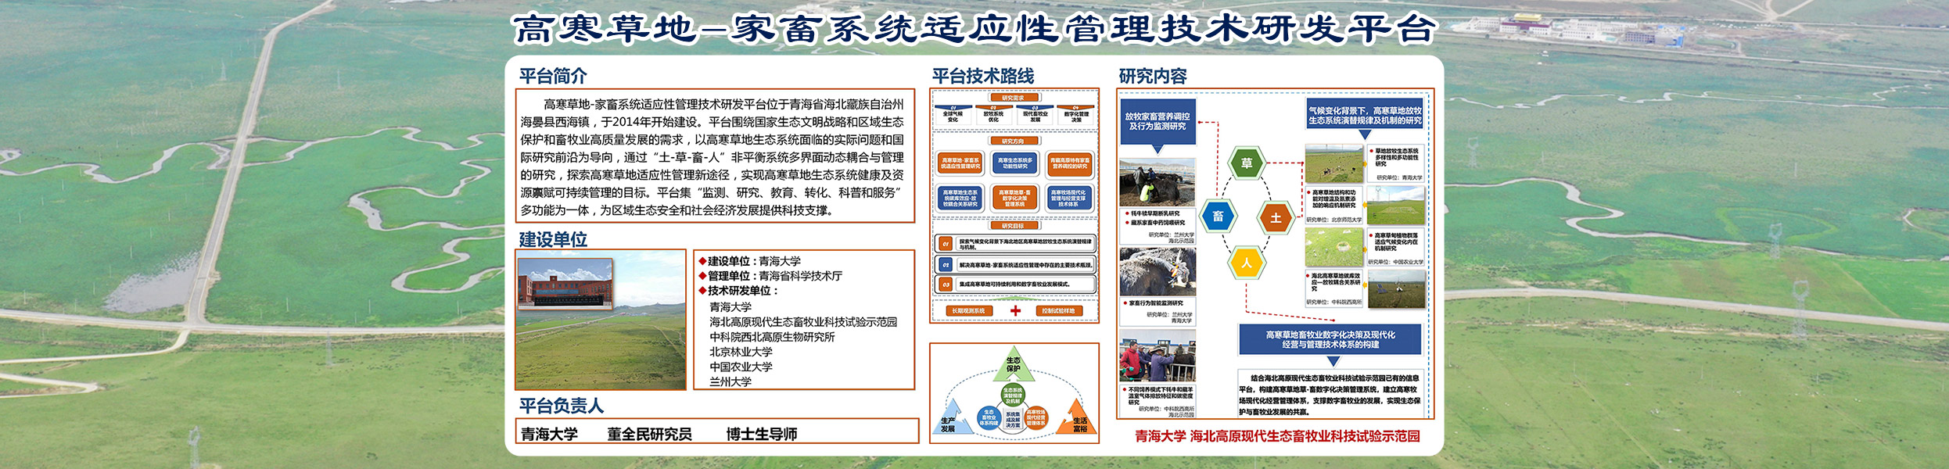Image resolution: width=1949 pixels, height=469 pixels.
Task: Click the green 生态系统演替规律及机制 circle
Action: tap(1013, 395)
